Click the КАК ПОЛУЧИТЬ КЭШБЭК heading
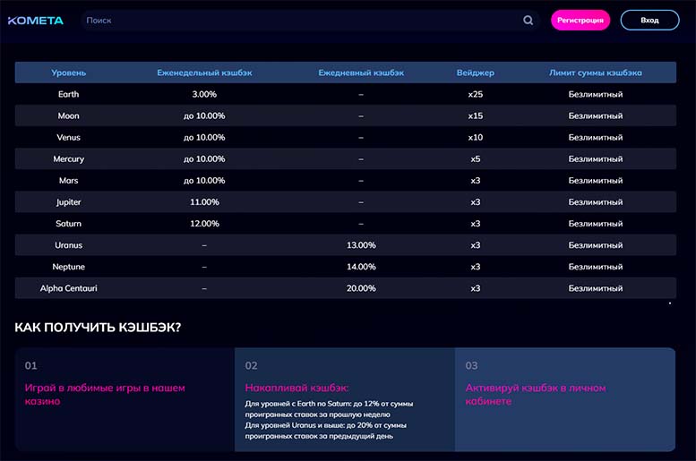 point(98,328)
